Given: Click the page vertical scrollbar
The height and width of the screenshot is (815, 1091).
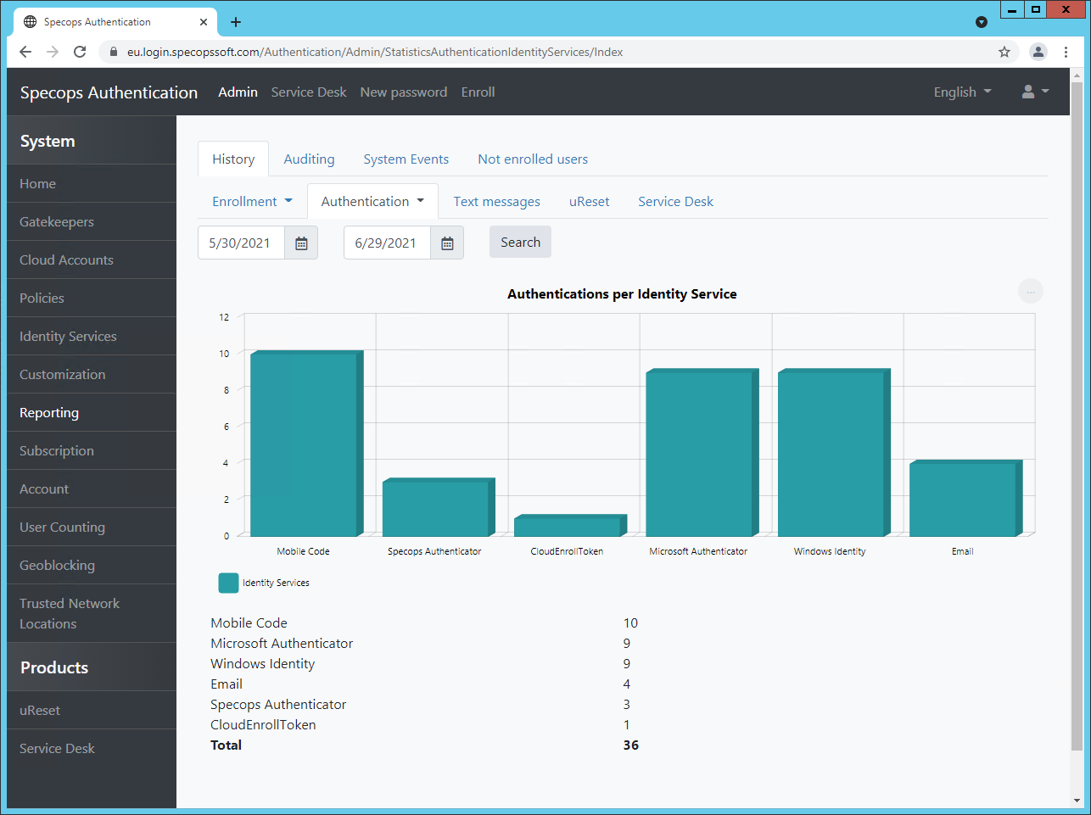Looking at the screenshot, I should click(x=1077, y=416).
